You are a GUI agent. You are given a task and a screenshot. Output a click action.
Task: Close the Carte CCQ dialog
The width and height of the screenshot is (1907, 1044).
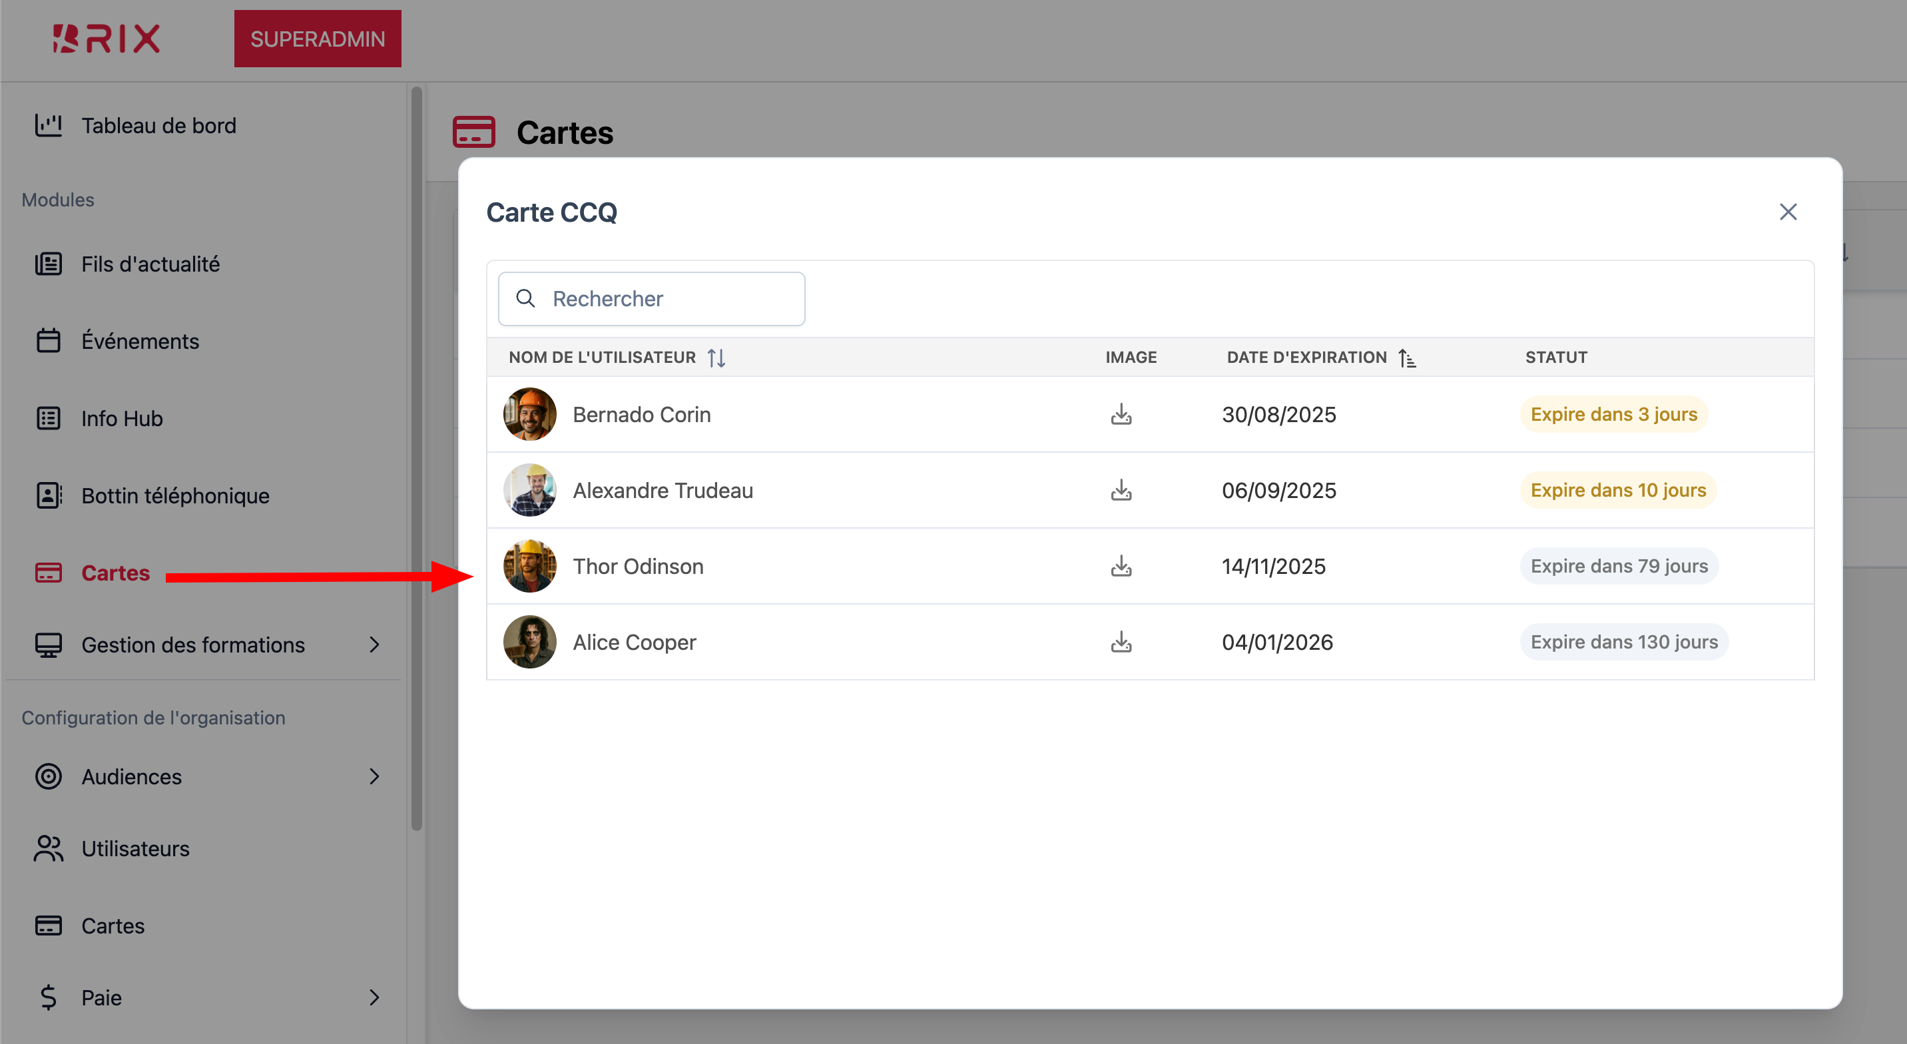(x=1788, y=212)
